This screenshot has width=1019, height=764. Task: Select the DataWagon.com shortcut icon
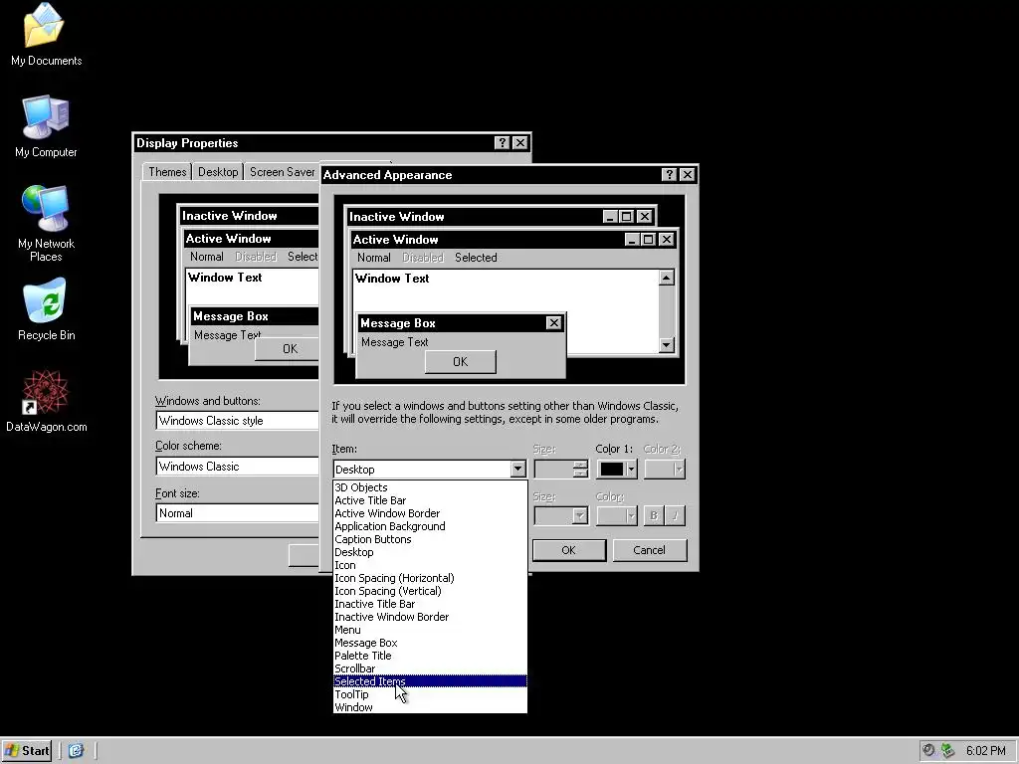pyautogui.click(x=46, y=401)
